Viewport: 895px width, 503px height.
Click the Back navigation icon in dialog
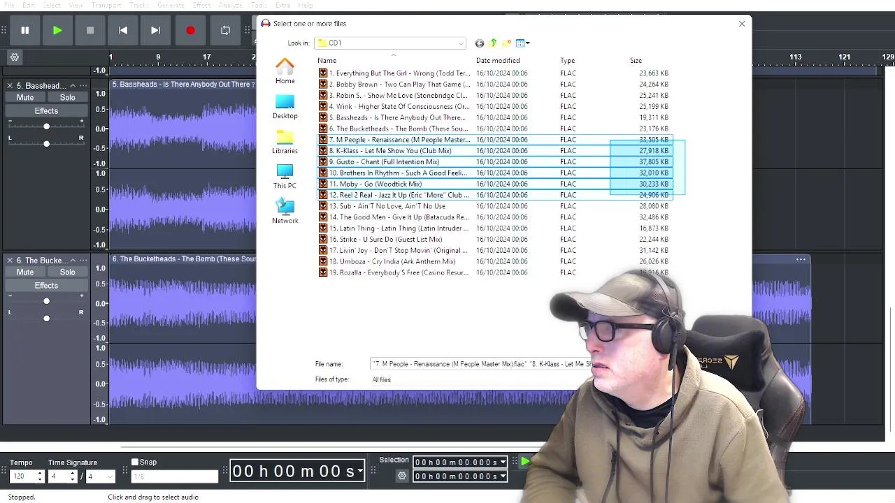pyautogui.click(x=480, y=43)
